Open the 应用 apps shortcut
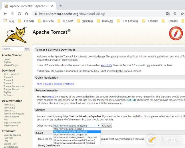The image size is (185, 148). pos(9,21)
